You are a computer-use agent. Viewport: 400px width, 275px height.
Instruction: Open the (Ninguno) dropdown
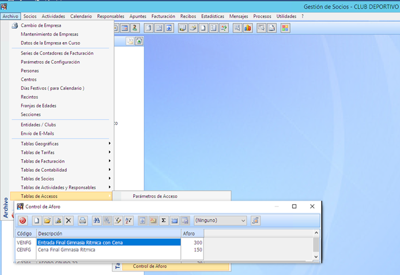[243, 220]
